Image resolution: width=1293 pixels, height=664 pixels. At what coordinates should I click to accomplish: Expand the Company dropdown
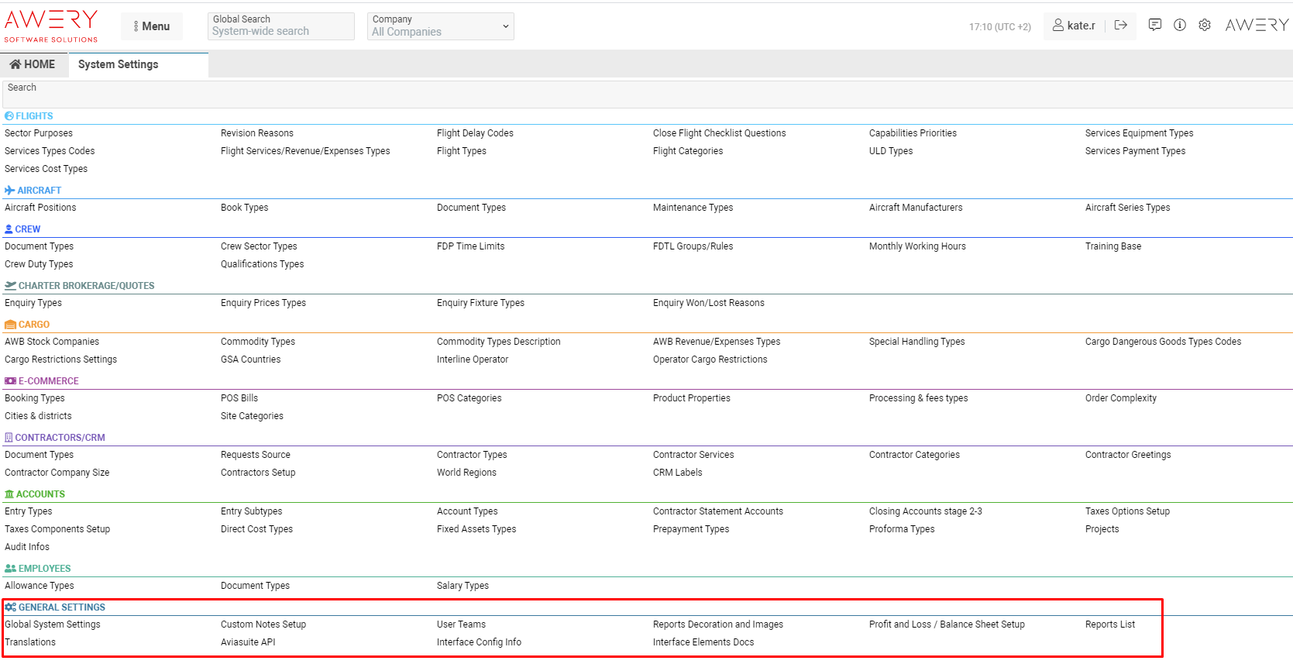pyautogui.click(x=440, y=26)
